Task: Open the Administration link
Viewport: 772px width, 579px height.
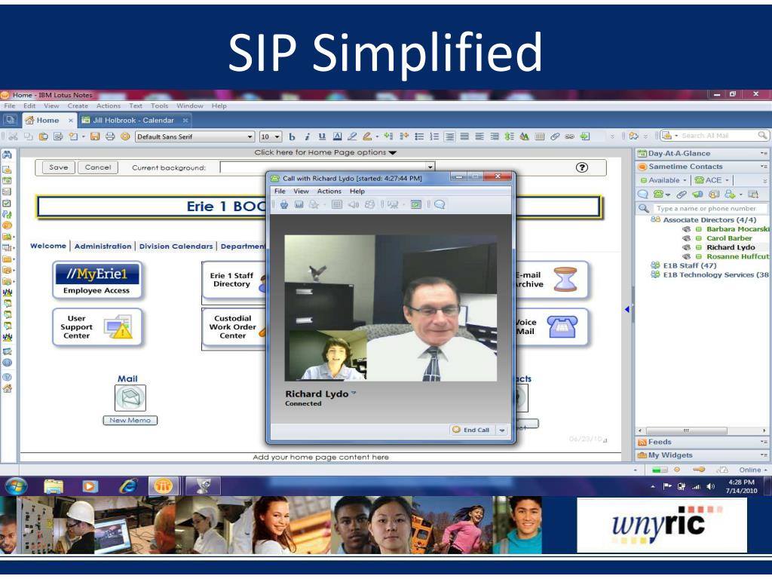Action: (103, 247)
